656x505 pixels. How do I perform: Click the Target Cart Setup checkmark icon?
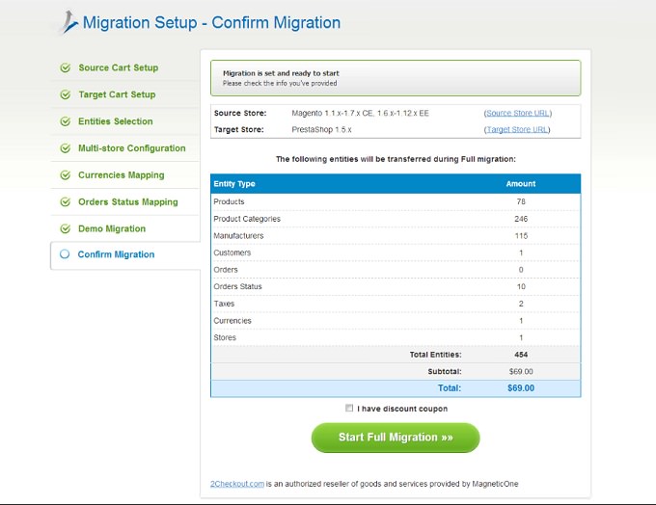coord(66,94)
